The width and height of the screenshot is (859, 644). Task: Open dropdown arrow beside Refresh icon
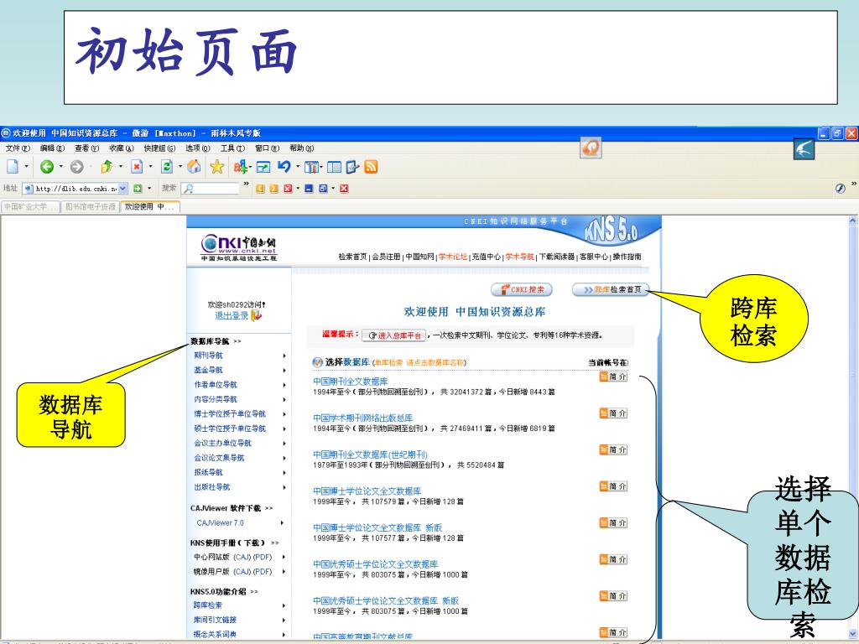click(180, 167)
